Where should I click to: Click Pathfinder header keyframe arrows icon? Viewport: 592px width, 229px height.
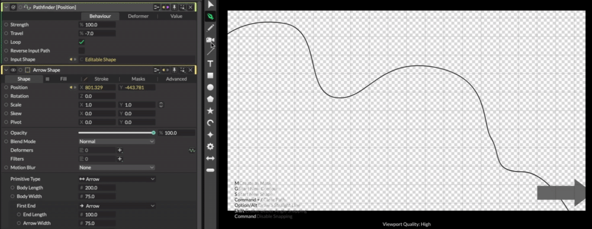(x=165, y=7)
